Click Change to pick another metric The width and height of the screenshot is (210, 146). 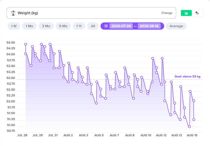[x=167, y=13]
